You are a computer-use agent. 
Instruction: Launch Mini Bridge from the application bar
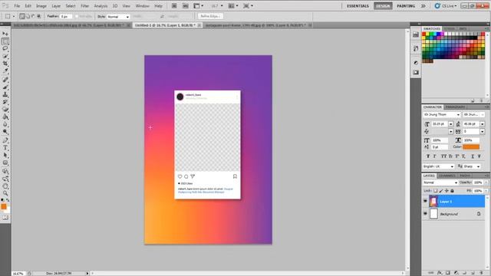(186, 6)
